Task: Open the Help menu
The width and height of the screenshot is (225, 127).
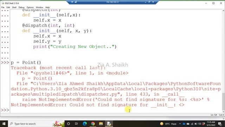Action: [47, 7]
